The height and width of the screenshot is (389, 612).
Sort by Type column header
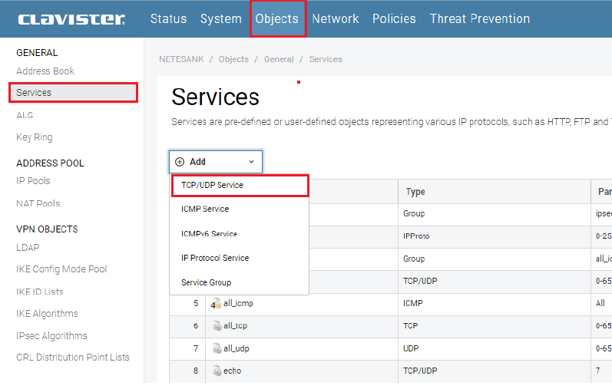point(415,192)
